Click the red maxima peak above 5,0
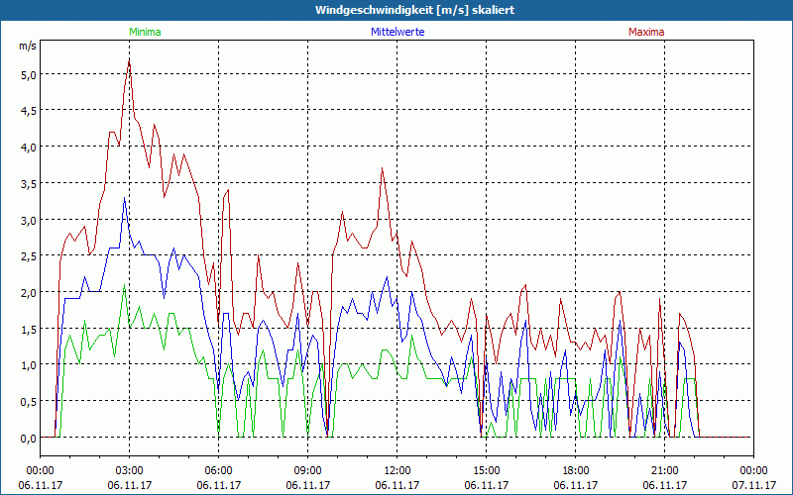 tap(130, 61)
